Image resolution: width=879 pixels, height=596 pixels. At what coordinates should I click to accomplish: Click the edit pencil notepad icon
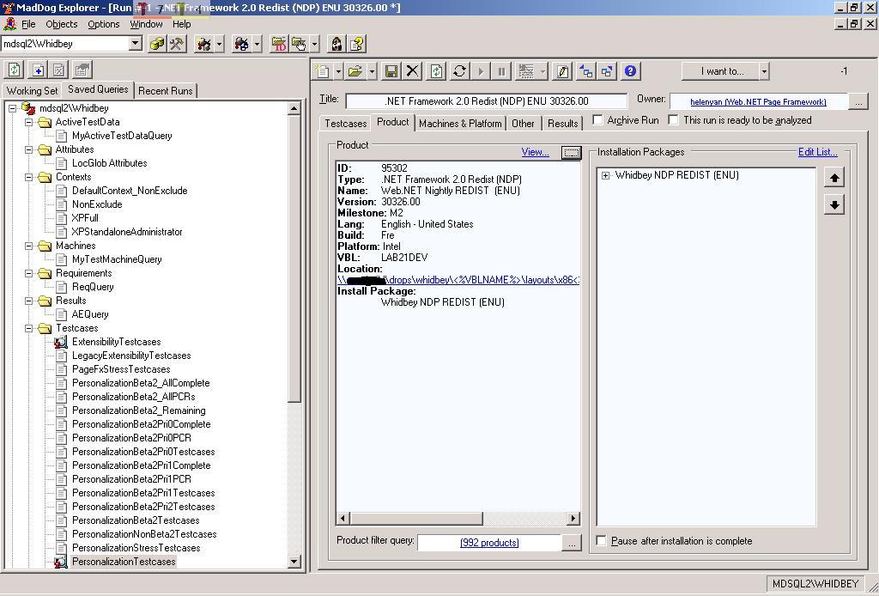tap(561, 71)
